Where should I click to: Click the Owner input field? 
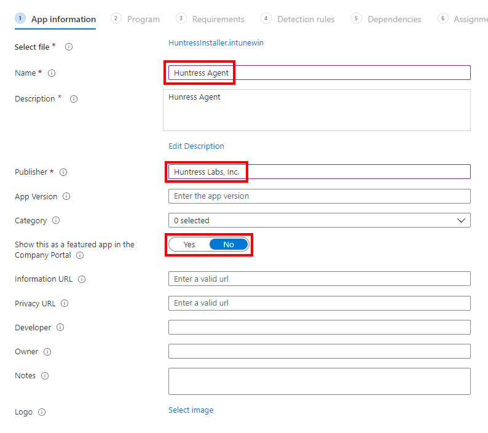[x=320, y=351]
